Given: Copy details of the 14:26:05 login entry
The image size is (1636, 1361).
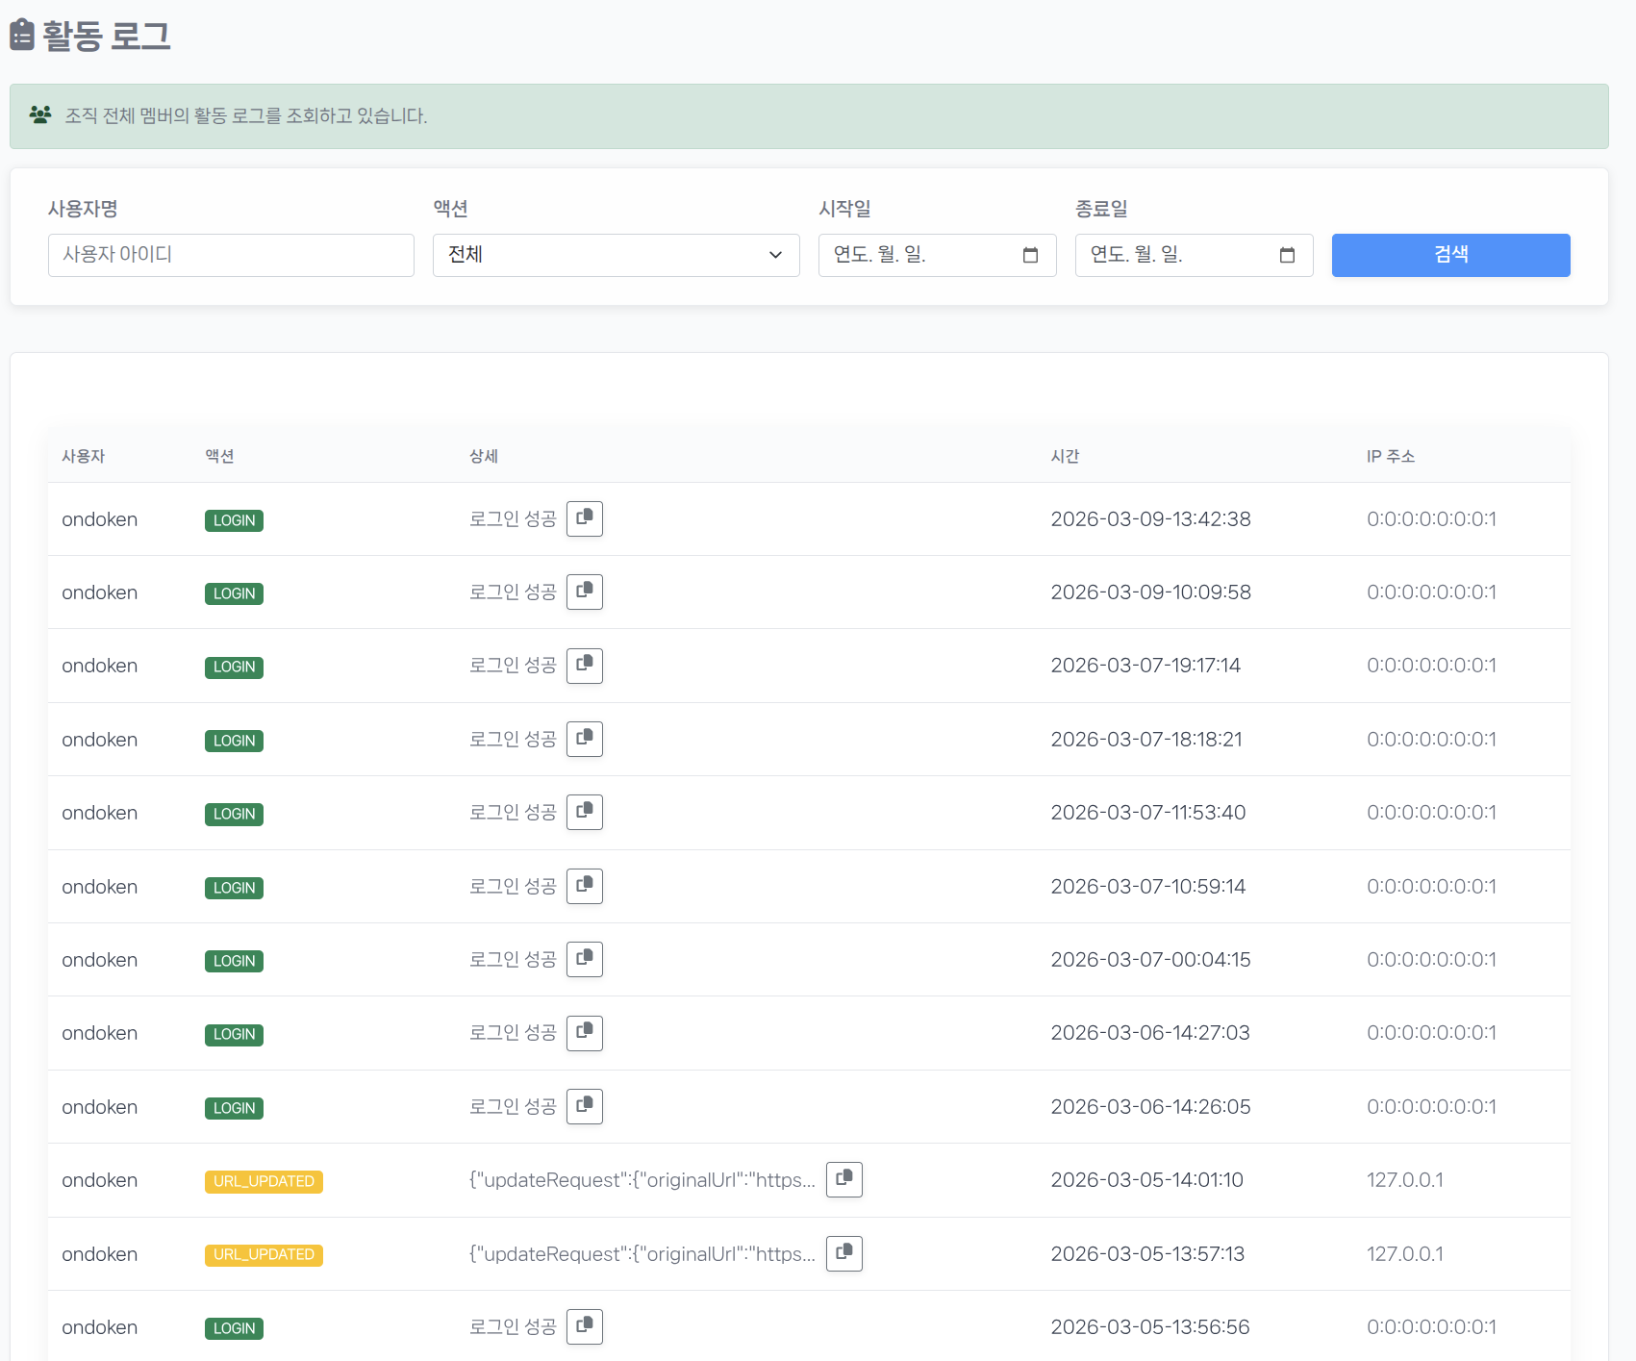Looking at the screenshot, I should (x=584, y=1106).
